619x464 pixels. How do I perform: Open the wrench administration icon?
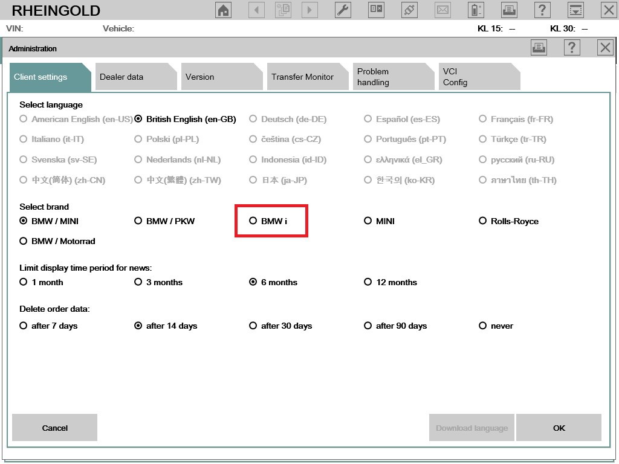coord(343,10)
